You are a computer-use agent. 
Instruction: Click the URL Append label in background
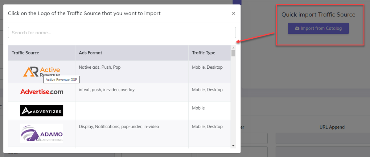[x=332, y=127]
